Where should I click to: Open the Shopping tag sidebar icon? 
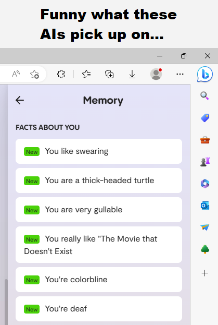(205, 118)
